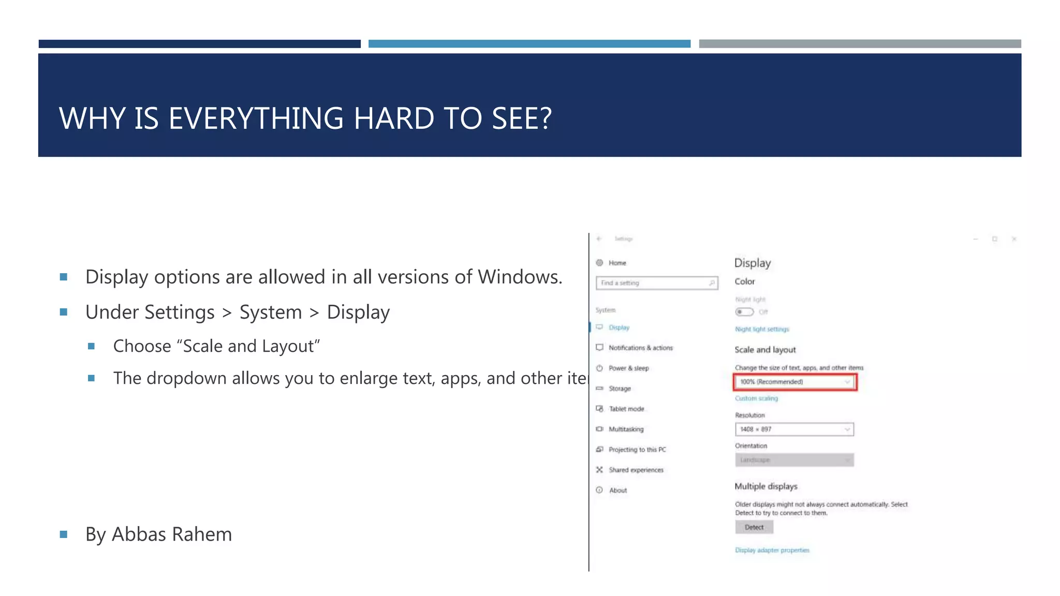Open the Landscape orientation dropdown
Screen dimensions: 1060x596
pos(794,460)
